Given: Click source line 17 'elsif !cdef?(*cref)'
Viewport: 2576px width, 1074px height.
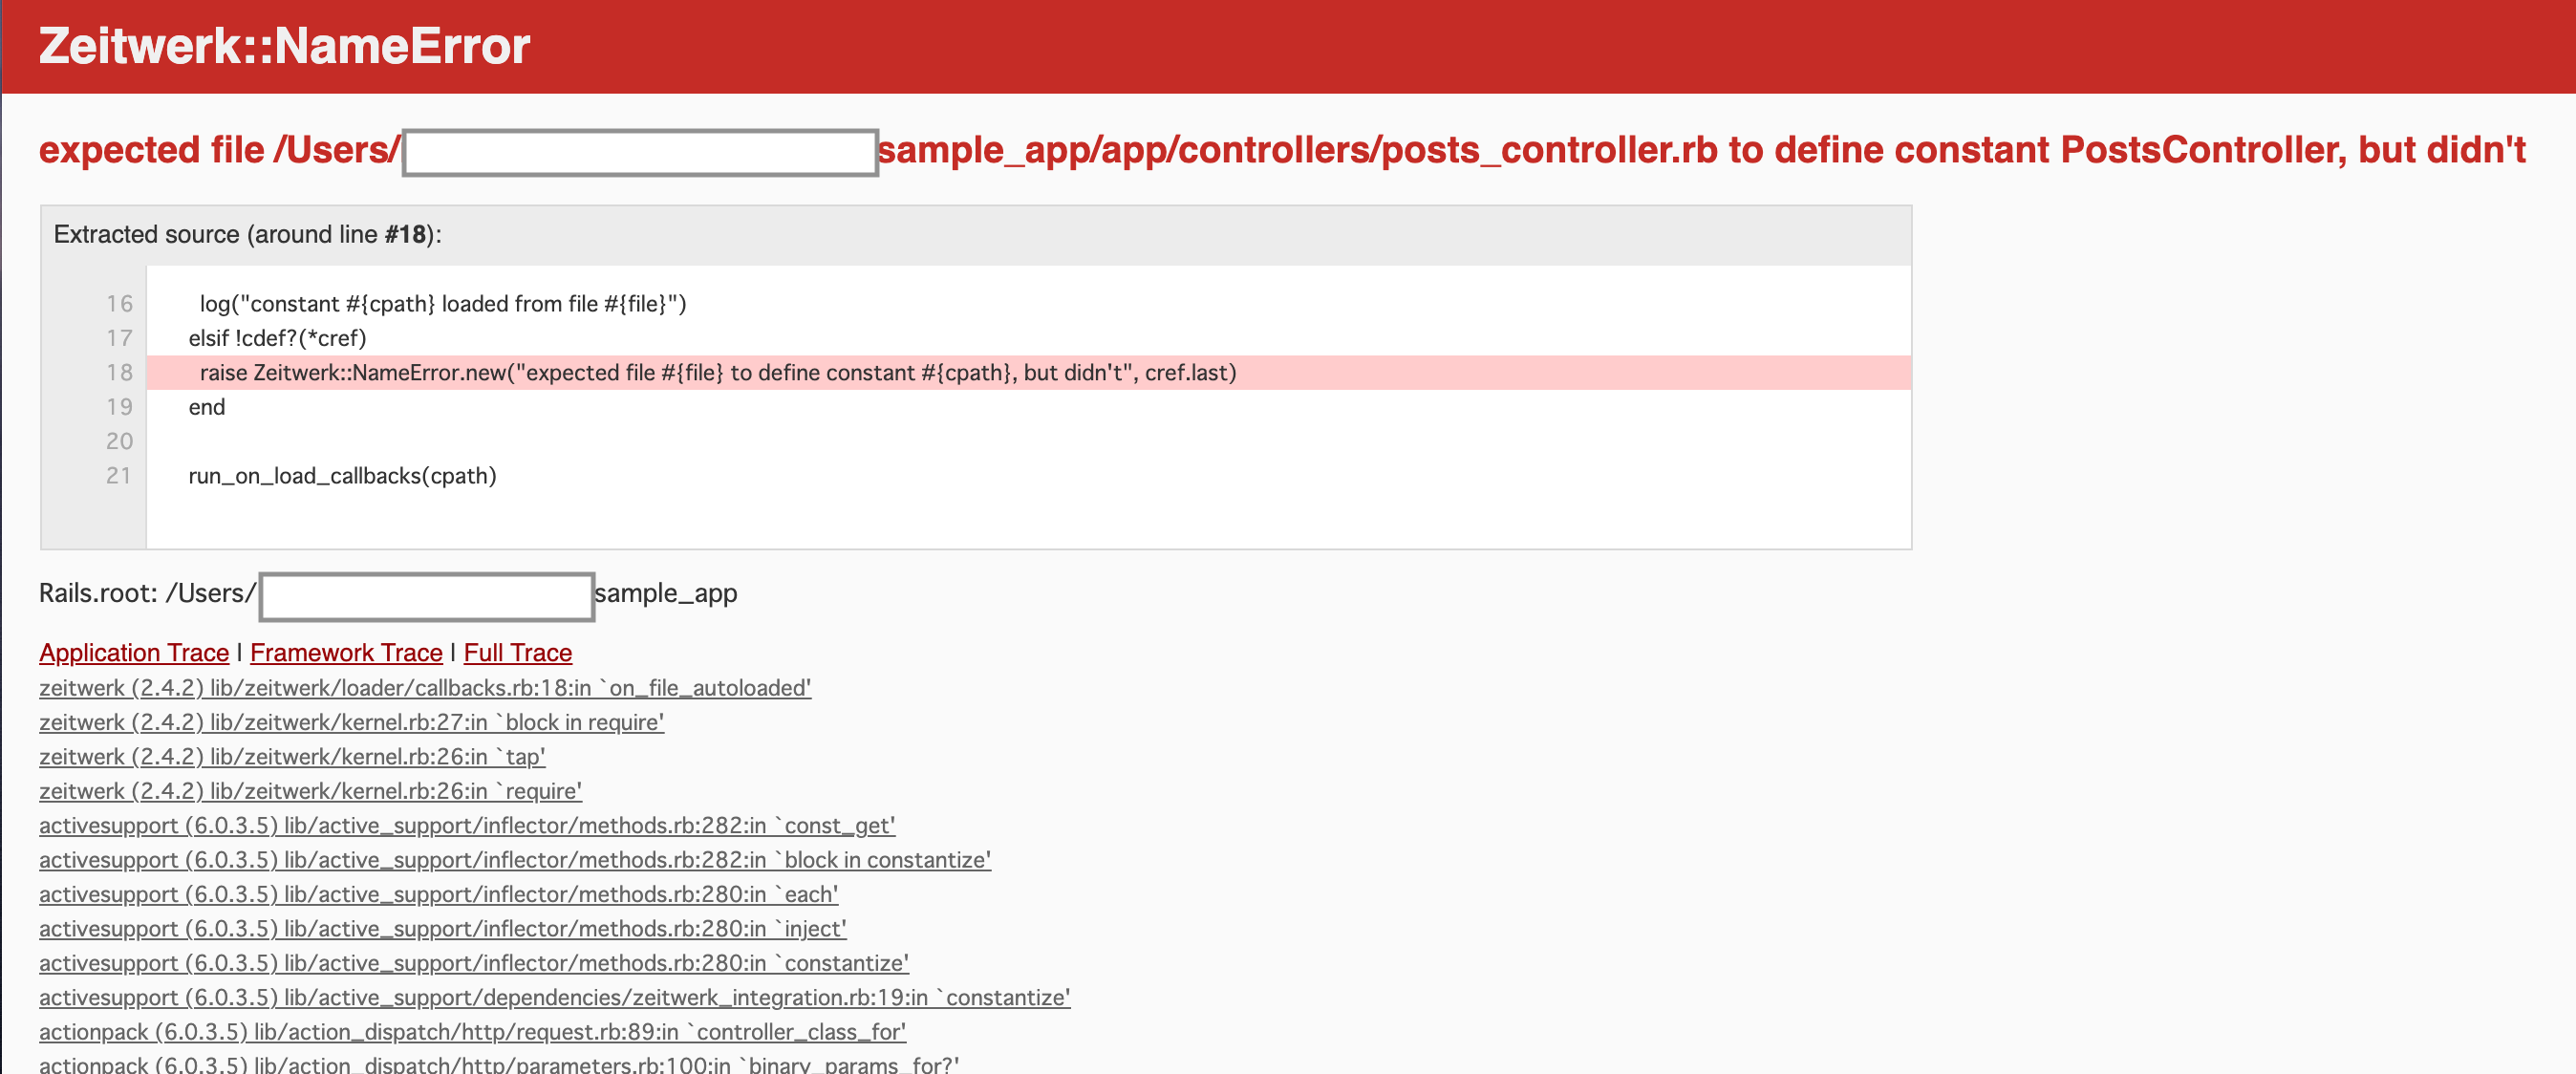Looking at the screenshot, I should point(277,338).
